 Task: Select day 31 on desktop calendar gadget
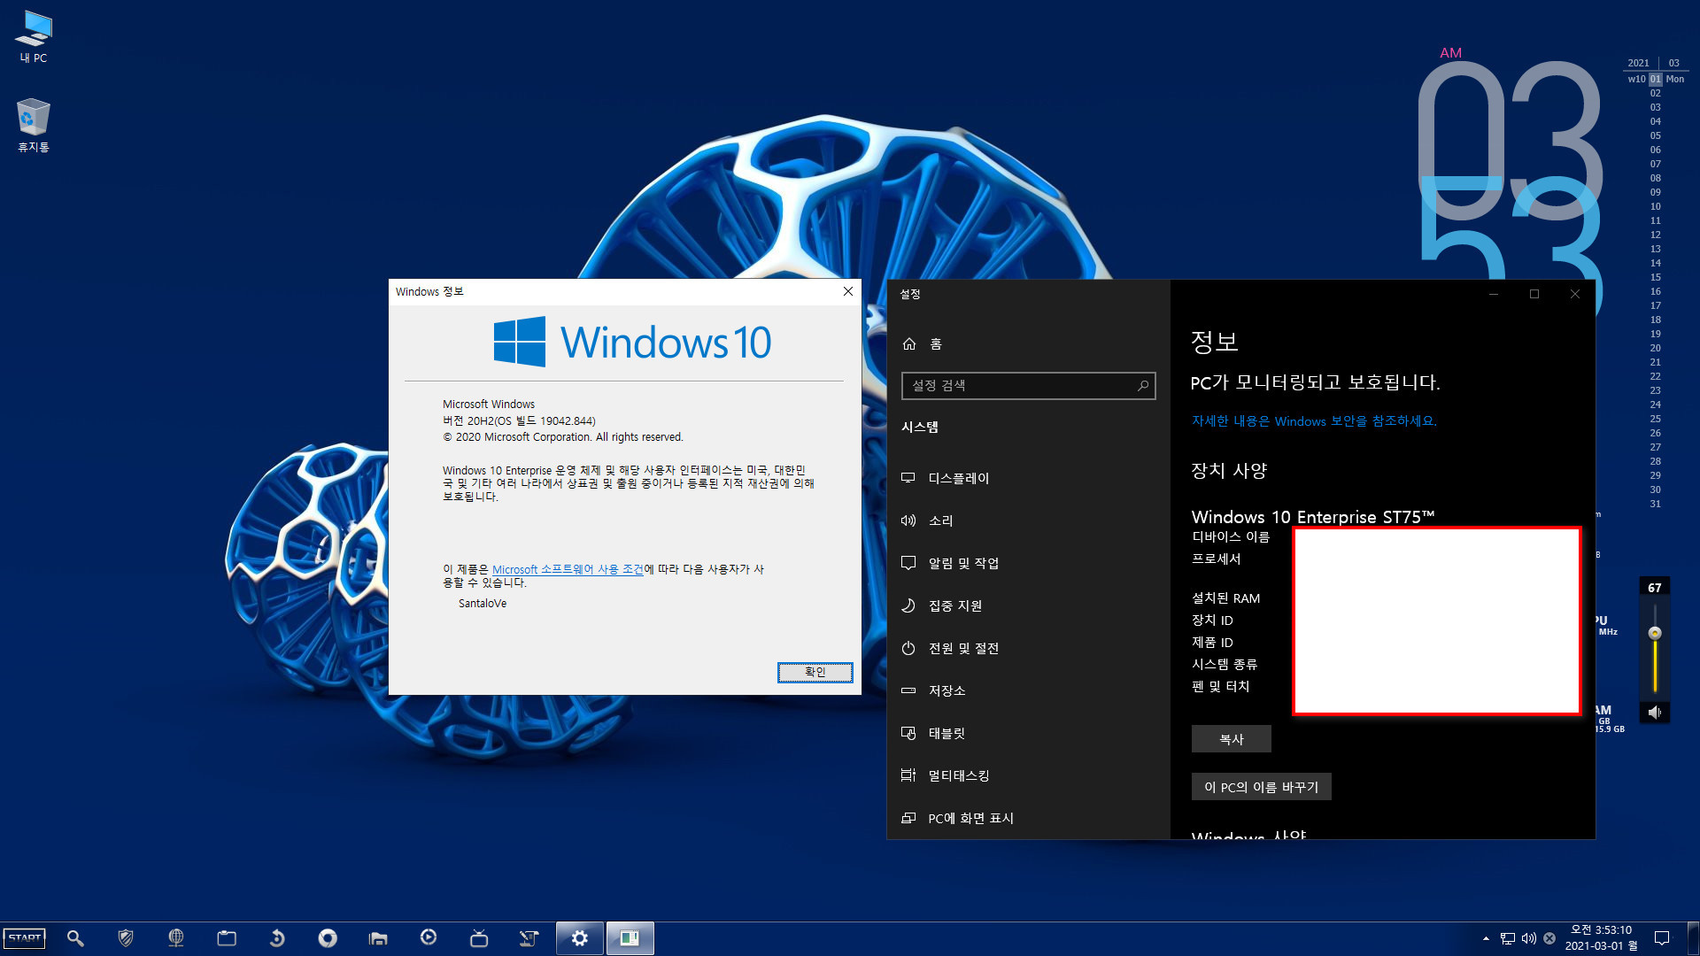[x=1655, y=504]
